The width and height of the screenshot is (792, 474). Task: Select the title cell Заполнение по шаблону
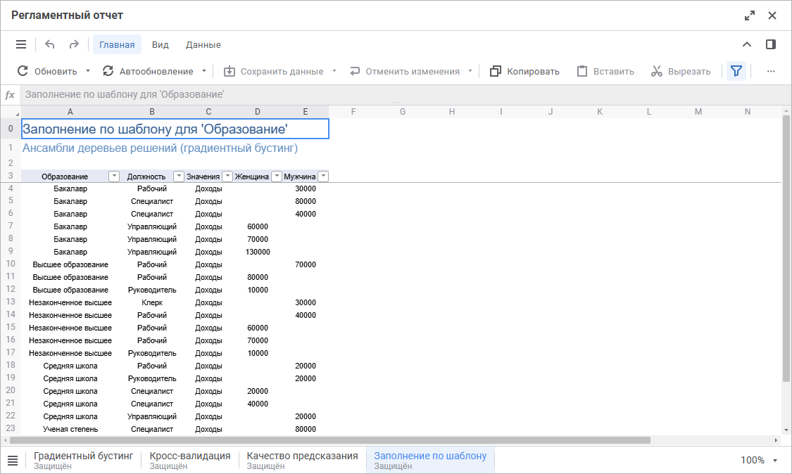[x=175, y=129]
